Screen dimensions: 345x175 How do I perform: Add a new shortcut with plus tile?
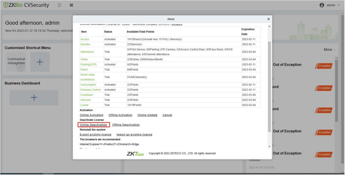point(40,62)
